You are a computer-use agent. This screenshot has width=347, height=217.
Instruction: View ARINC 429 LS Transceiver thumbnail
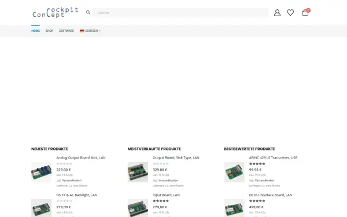pos(234,172)
